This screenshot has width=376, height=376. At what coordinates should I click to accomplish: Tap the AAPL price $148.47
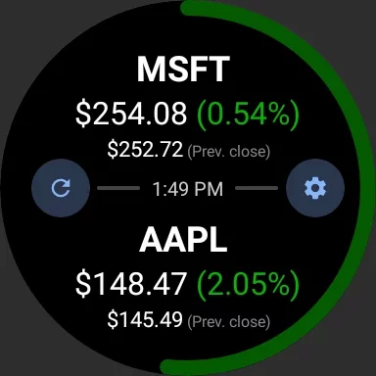click(131, 283)
